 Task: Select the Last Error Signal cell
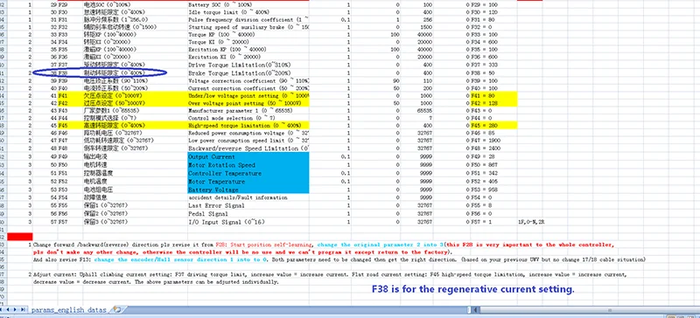click(x=248, y=205)
